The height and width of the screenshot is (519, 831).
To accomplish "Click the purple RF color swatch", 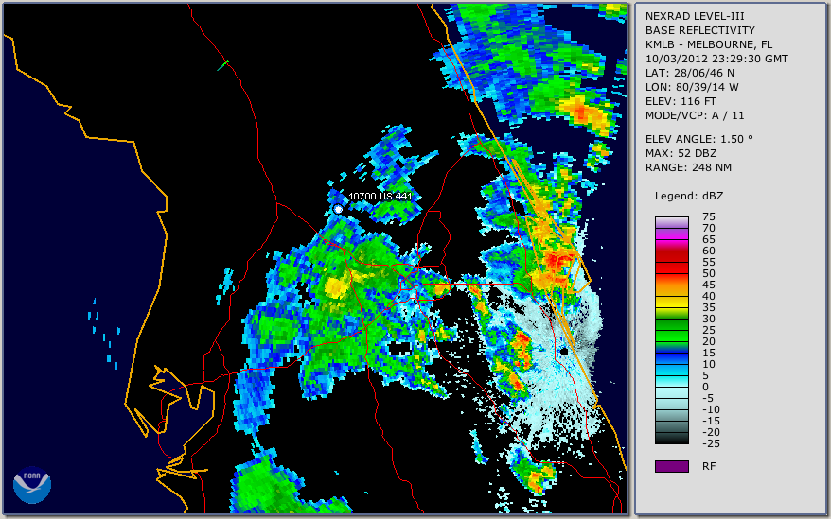I will pos(671,466).
